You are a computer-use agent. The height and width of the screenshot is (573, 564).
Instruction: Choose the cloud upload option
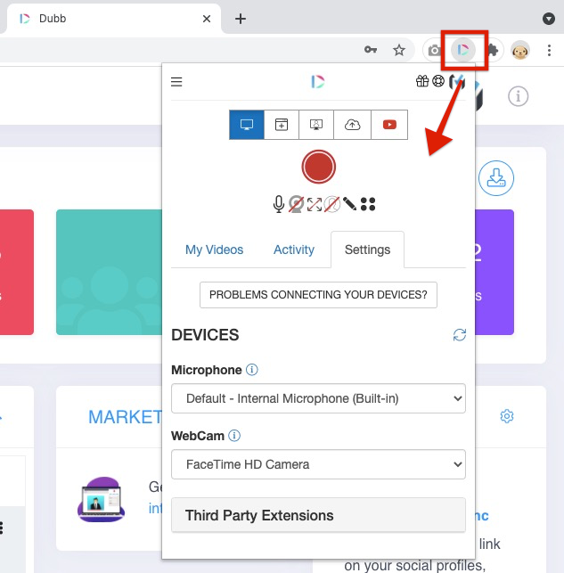click(353, 125)
